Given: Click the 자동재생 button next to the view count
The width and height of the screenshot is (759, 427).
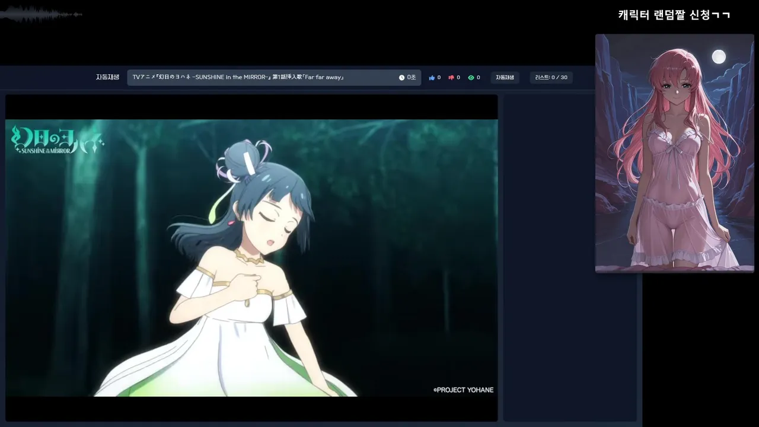Looking at the screenshot, I should point(505,78).
